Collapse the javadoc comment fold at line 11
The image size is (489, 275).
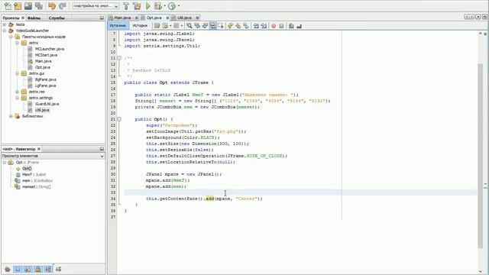[119, 58]
